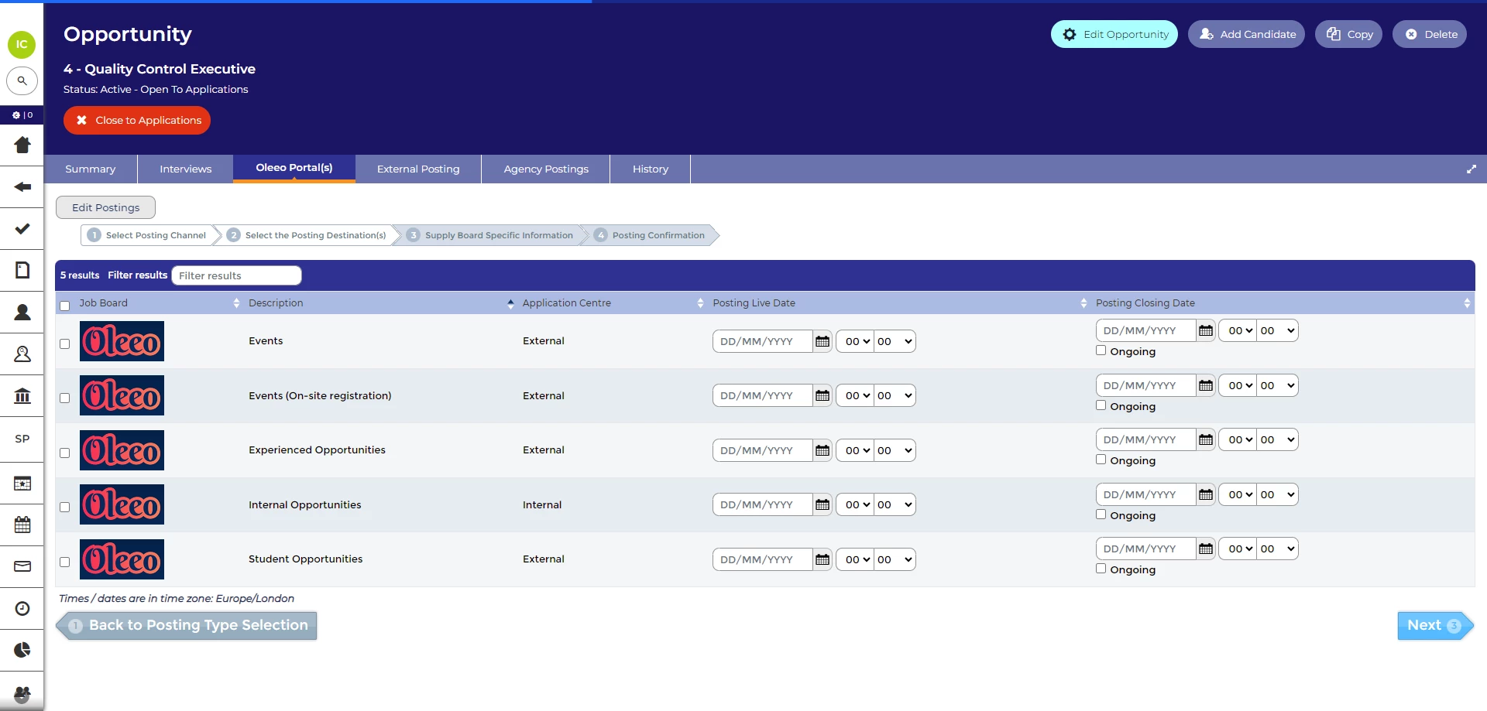1487x711 pixels.
Task: Open calendar picker for Events closing date
Action: point(1206,330)
